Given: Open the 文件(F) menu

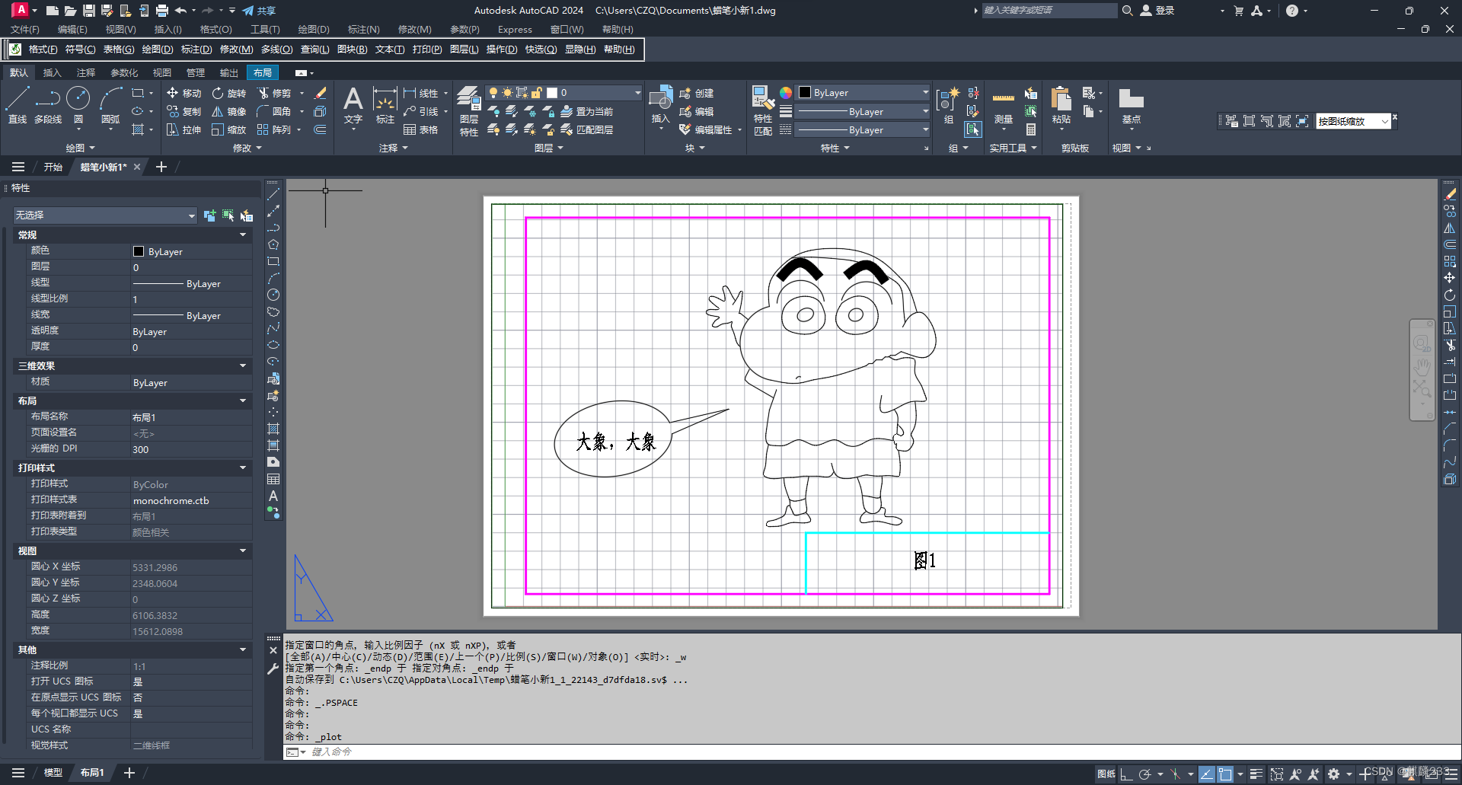Looking at the screenshot, I should 25,30.
